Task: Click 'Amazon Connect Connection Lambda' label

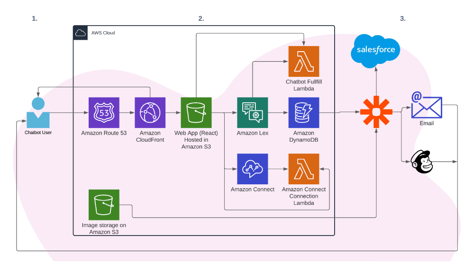Action: click(x=304, y=196)
